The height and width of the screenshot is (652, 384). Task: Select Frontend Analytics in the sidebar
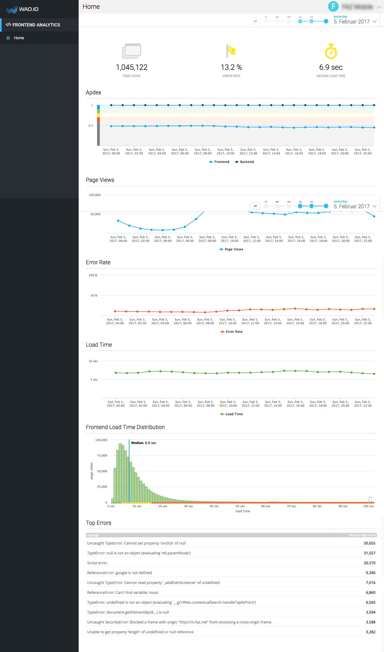[39, 25]
